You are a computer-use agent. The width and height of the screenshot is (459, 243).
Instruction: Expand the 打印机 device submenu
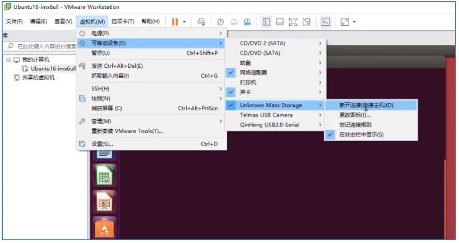(x=276, y=82)
